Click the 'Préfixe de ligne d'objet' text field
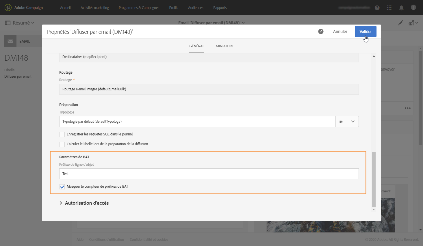 pyautogui.click(x=209, y=174)
